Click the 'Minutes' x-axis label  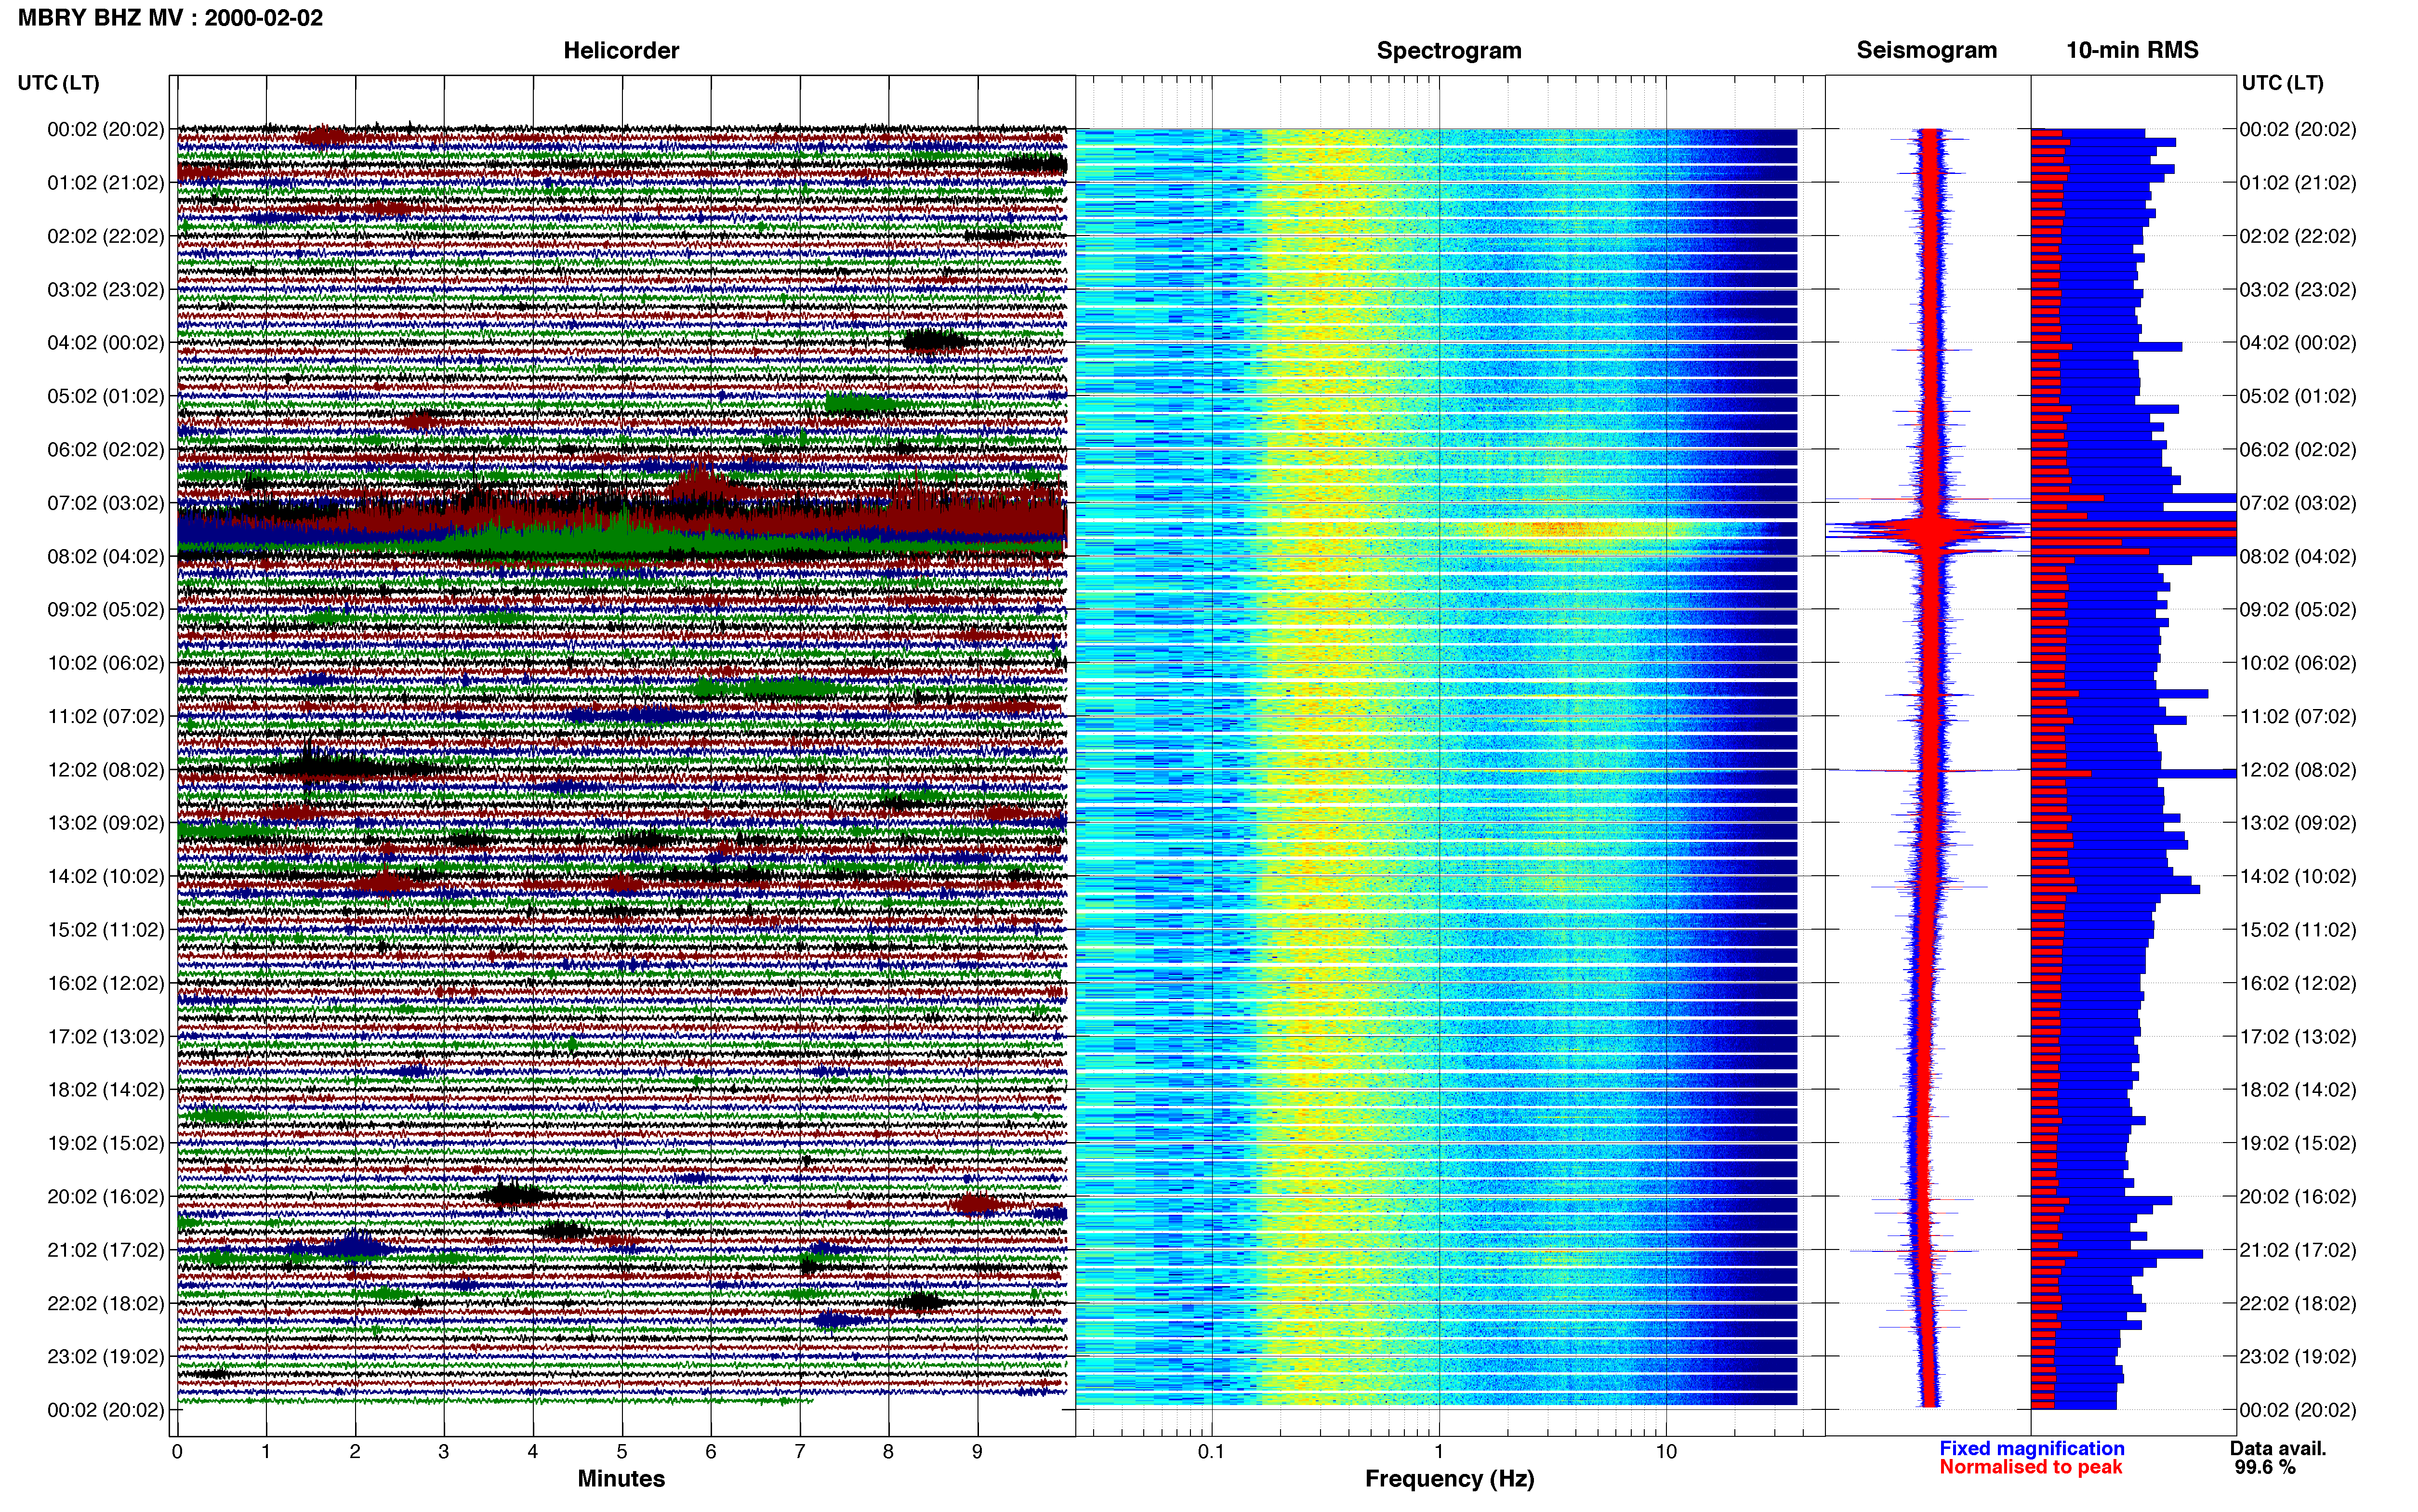(621, 1479)
